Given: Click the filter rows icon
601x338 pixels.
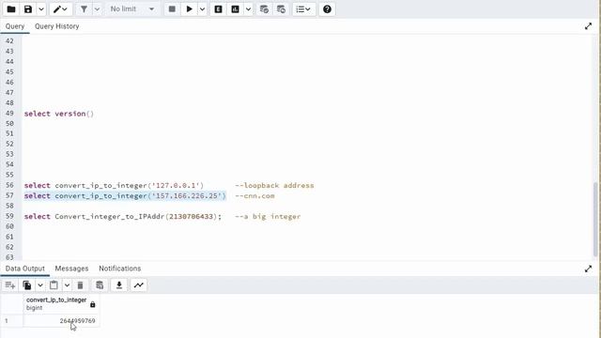Looking at the screenshot, I should (84, 9).
